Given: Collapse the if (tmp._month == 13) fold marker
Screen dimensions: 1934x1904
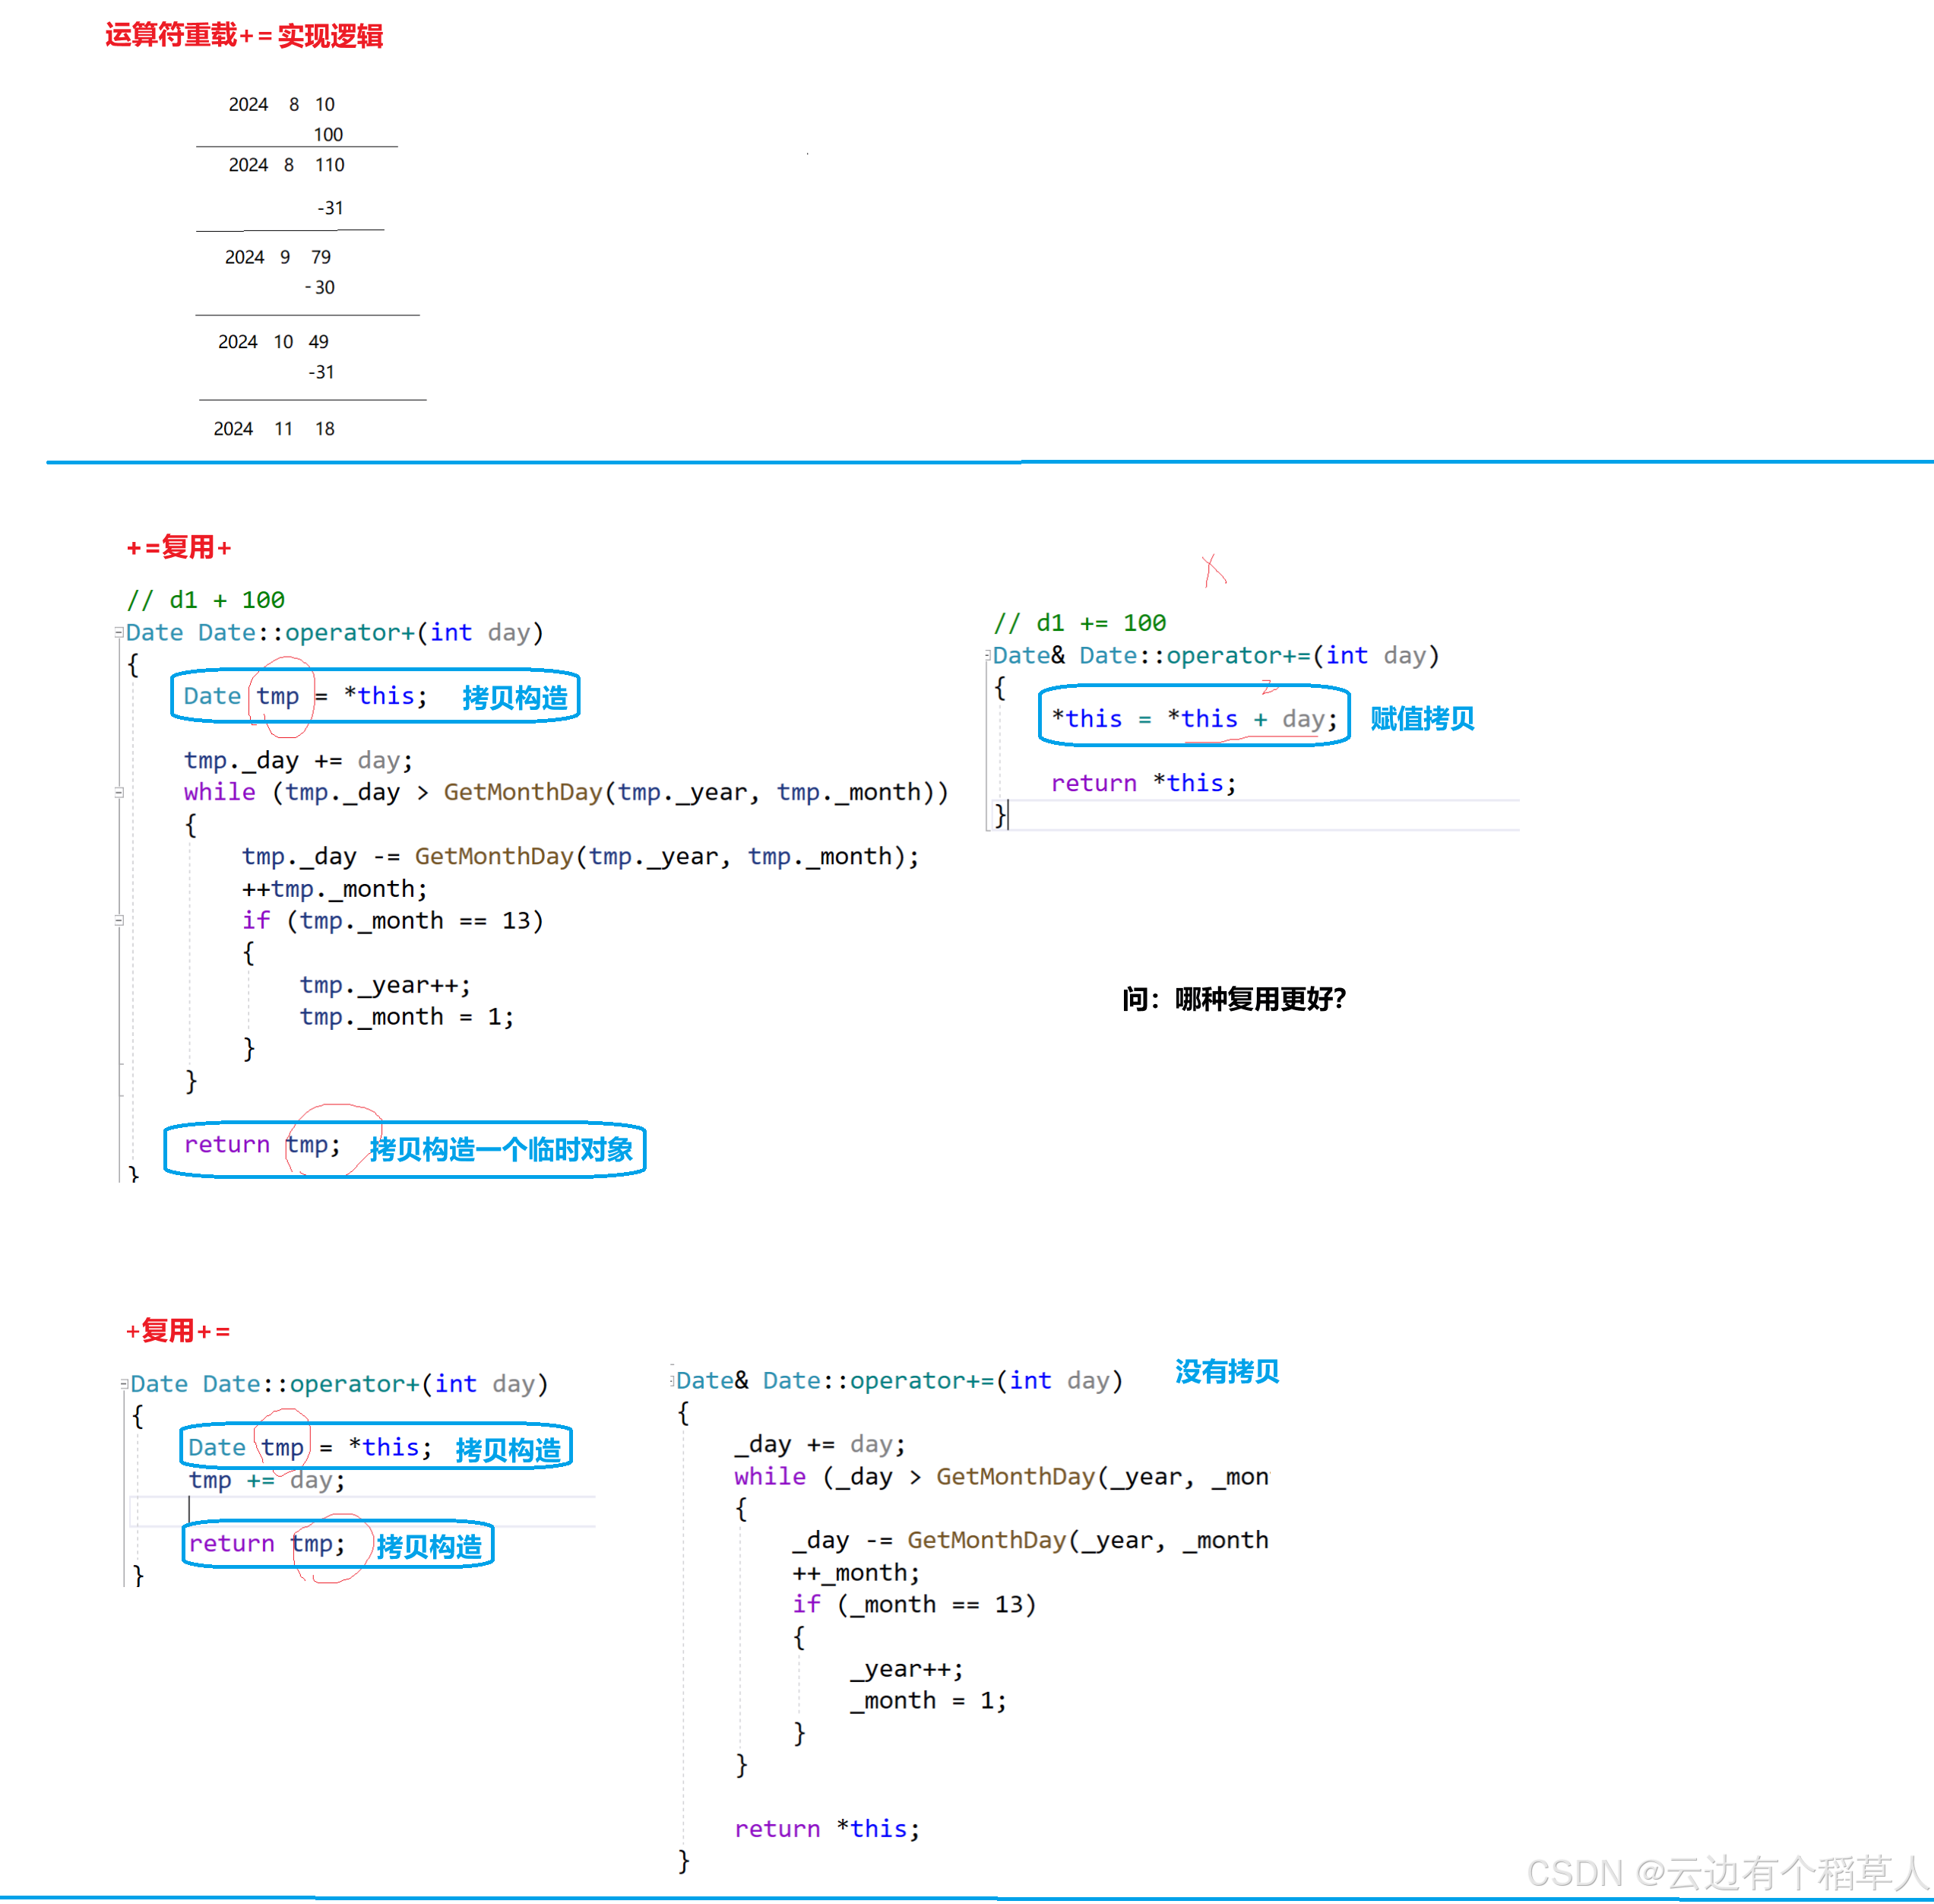Looking at the screenshot, I should [119, 920].
